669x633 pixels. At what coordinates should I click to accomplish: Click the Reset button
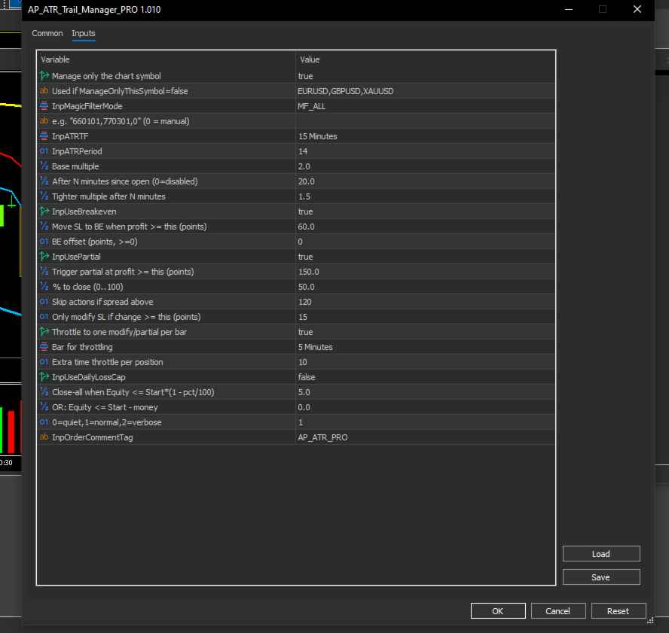point(619,611)
